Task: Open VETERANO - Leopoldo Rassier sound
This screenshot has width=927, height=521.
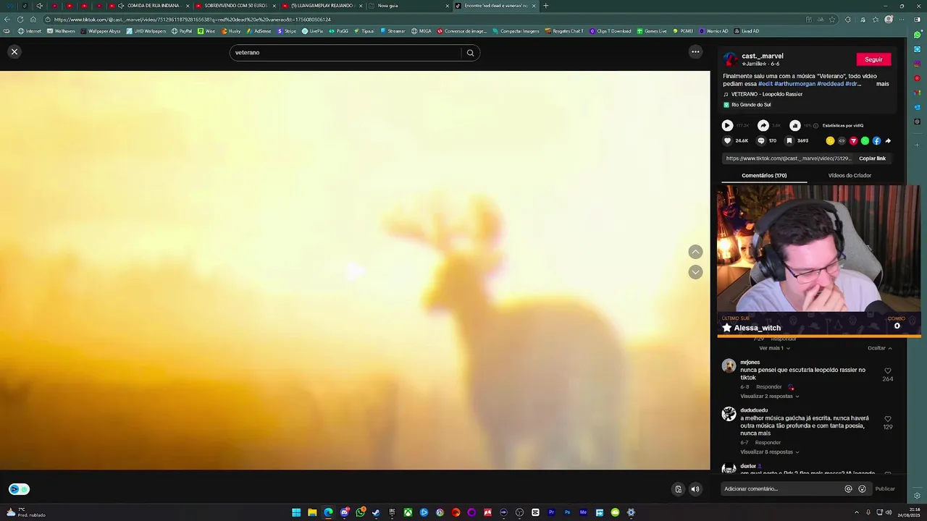Action: [x=766, y=94]
